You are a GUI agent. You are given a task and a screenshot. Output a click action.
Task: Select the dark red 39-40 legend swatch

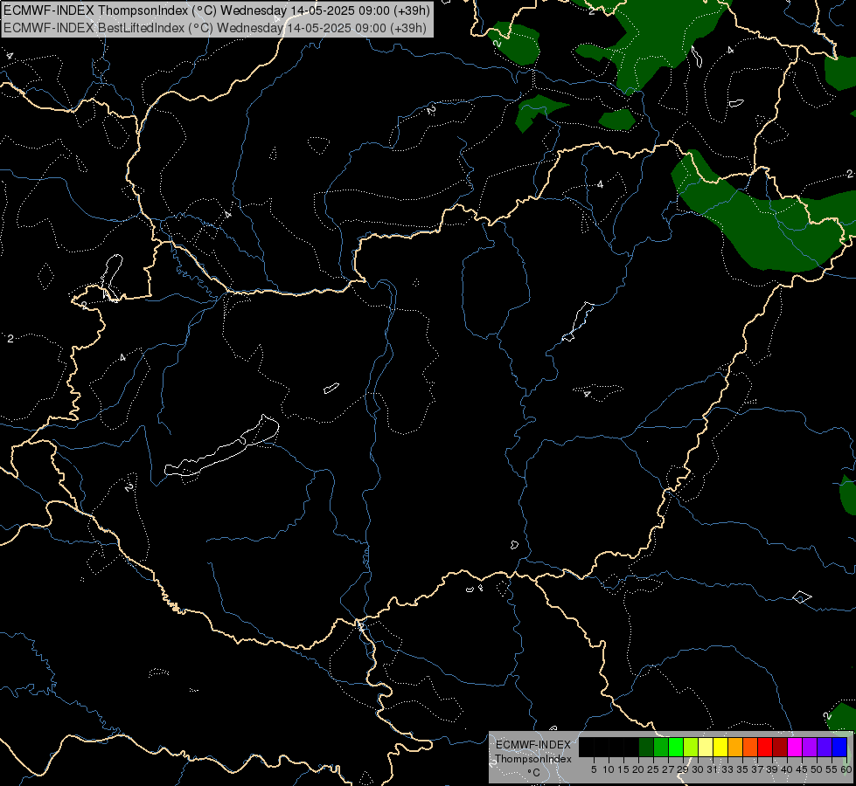pos(780,748)
